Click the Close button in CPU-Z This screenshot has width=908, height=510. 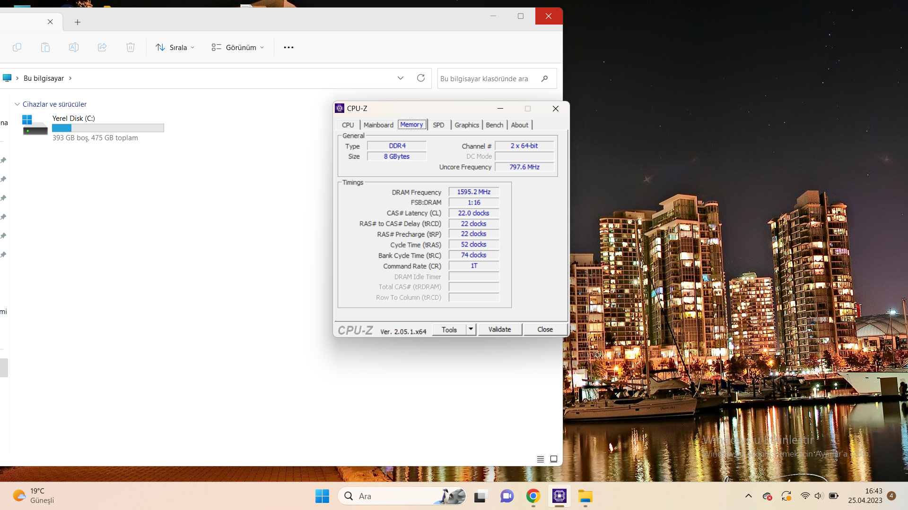coord(545,330)
